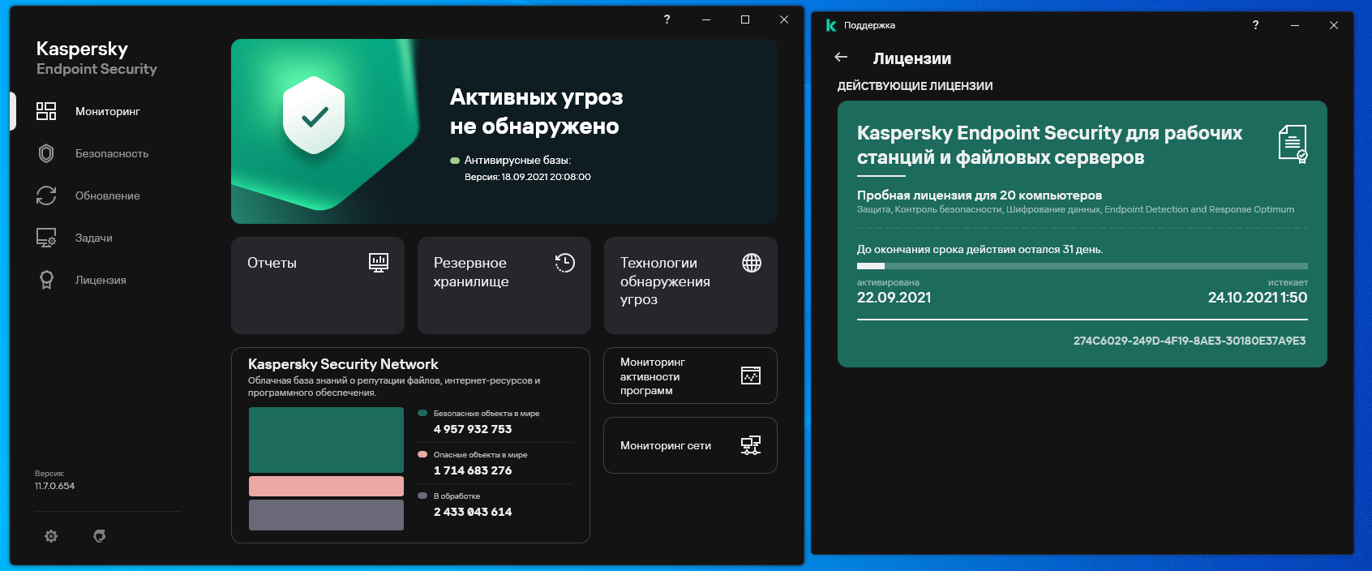Open the Отчеты tile

point(318,285)
